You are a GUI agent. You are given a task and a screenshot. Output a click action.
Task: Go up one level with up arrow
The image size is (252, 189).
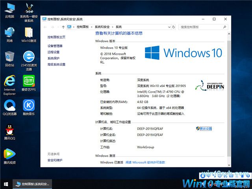63,27
